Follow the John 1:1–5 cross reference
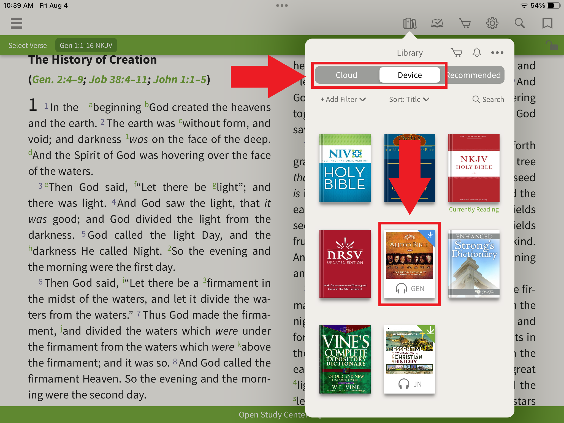 [x=180, y=79]
